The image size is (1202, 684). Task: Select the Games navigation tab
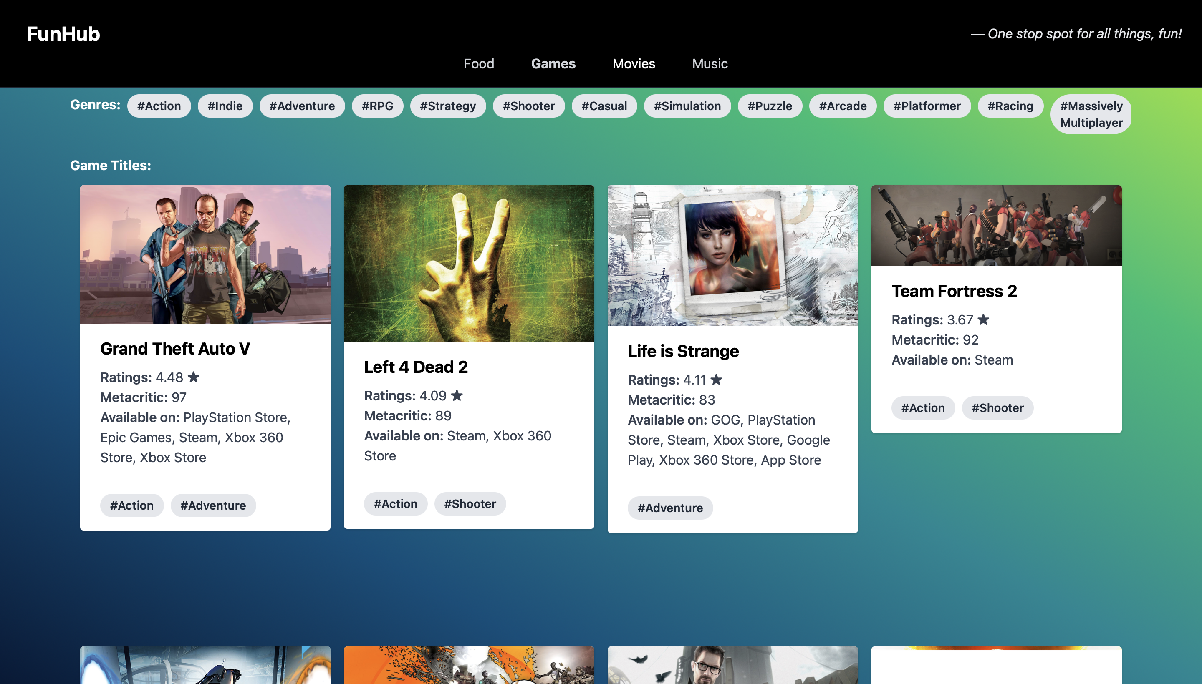pos(553,64)
